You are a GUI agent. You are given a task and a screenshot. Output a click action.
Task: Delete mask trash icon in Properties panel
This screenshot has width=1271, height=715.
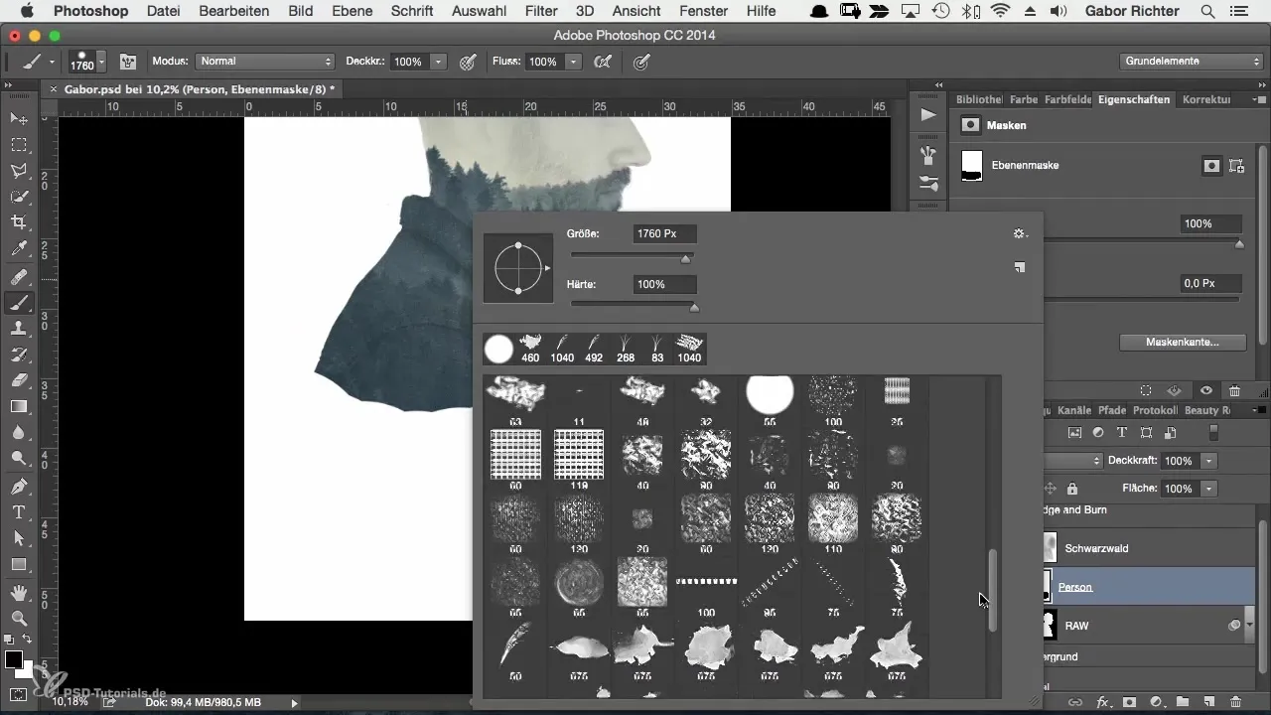pyautogui.click(x=1234, y=391)
